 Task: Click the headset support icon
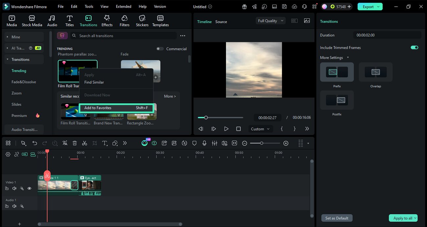click(304, 7)
